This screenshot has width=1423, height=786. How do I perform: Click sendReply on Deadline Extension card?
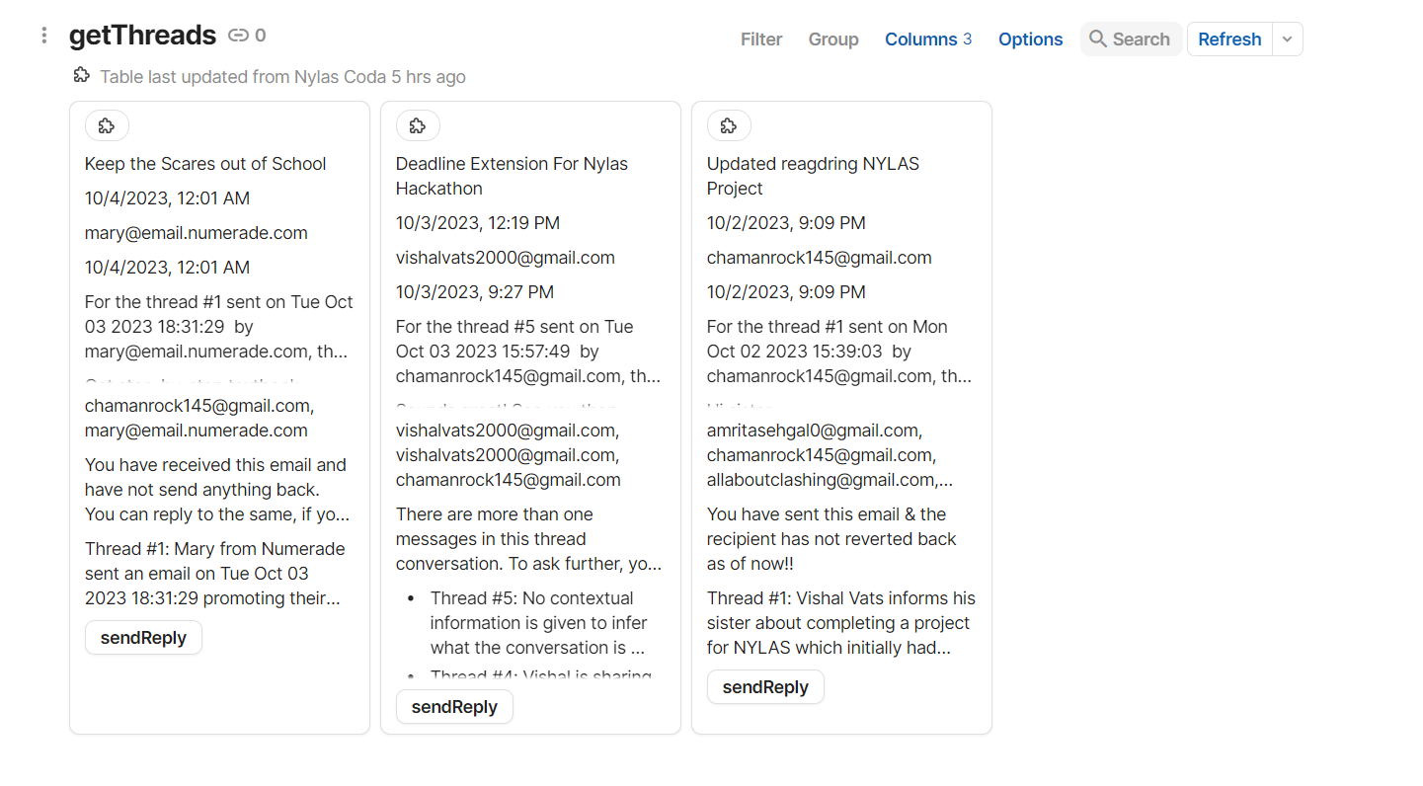tap(454, 707)
